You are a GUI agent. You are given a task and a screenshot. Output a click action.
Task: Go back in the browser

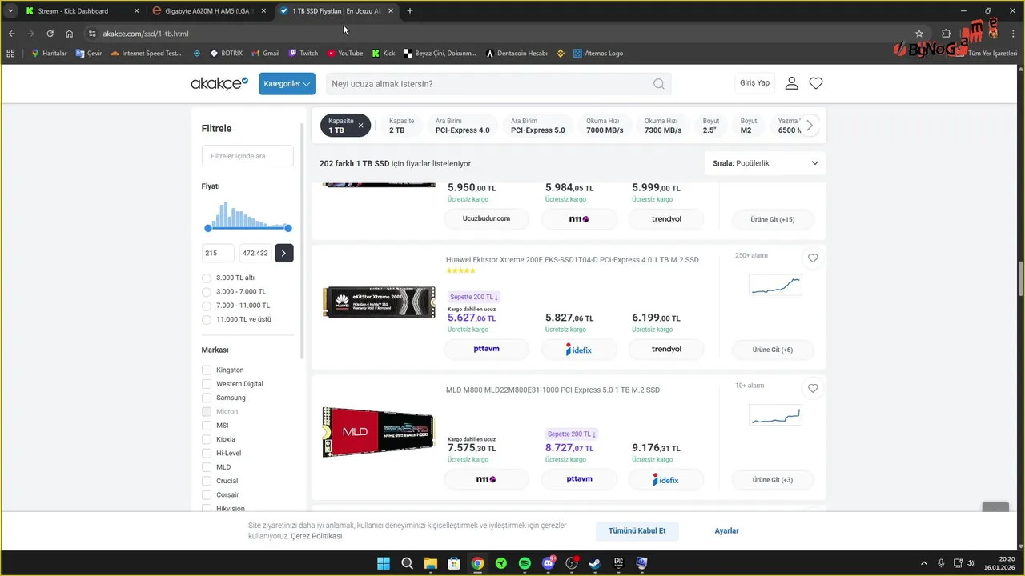(12, 34)
